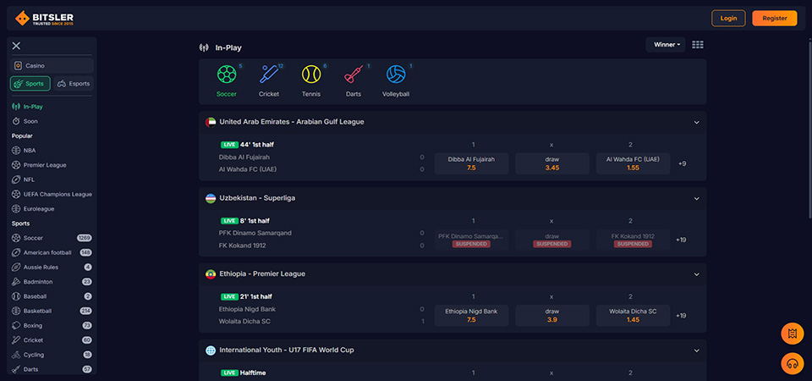Image resolution: width=812 pixels, height=381 pixels.
Task: Switch to the grid layout view
Action: point(698,45)
